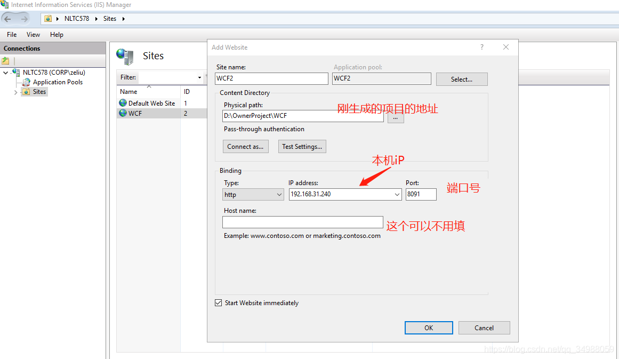Click the Connections toolbar connect icon
Viewport: 619px width, 359px height.
[5, 61]
